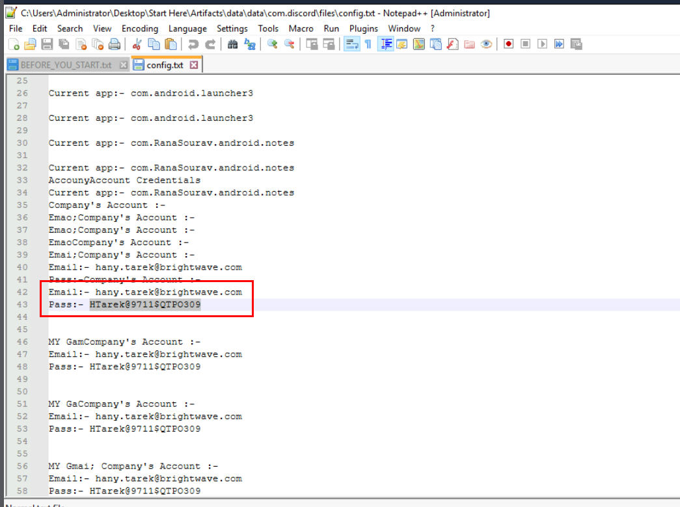This screenshot has width=680, height=507.
Task: Open the Search menu
Action: coord(70,29)
